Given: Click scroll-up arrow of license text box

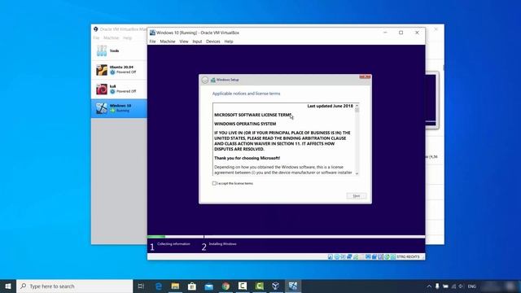Looking at the screenshot, I should pos(357,106).
